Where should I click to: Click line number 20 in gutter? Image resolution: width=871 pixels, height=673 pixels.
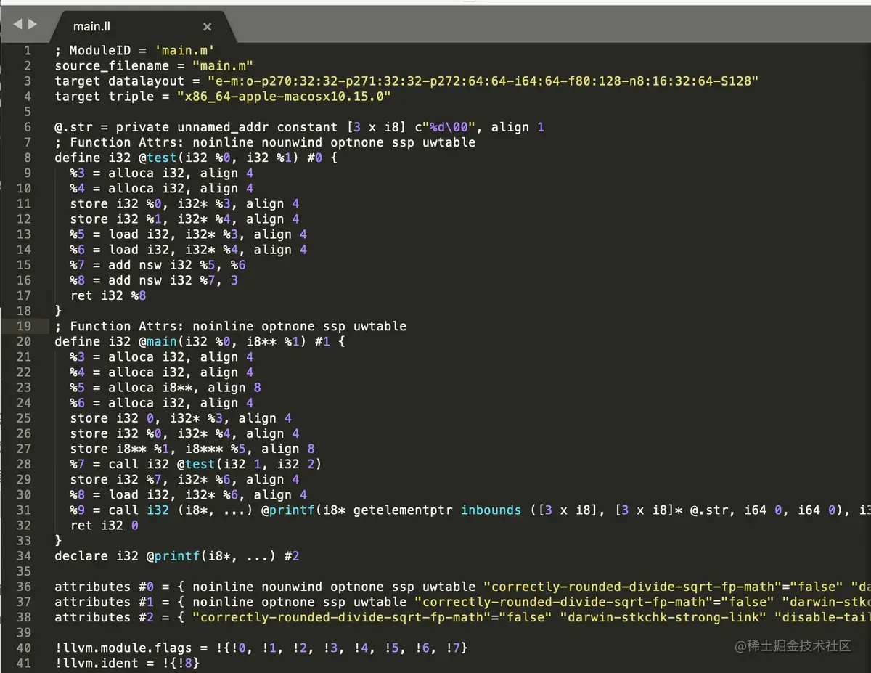(x=24, y=341)
